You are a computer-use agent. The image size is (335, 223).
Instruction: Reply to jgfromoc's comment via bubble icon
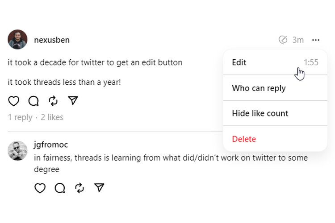pyautogui.click(x=60, y=188)
